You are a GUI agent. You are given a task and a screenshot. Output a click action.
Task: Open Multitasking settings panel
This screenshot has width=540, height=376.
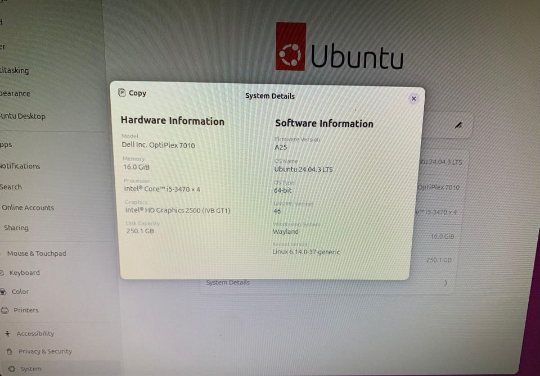14,70
